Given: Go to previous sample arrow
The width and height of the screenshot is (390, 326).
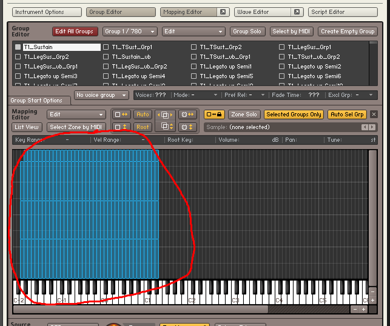Looking at the screenshot, I should tap(365, 127).
